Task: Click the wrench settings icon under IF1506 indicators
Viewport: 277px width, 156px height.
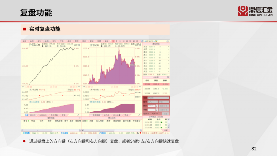Action: (139, 115)
